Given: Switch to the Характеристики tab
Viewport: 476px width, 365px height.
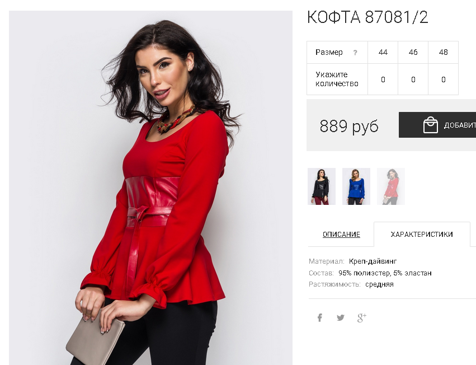Looking at the screenshot, I should pos(422,235).
